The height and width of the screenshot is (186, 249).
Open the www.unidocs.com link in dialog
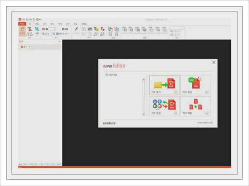pyautogui.click(x=205, y=123)
